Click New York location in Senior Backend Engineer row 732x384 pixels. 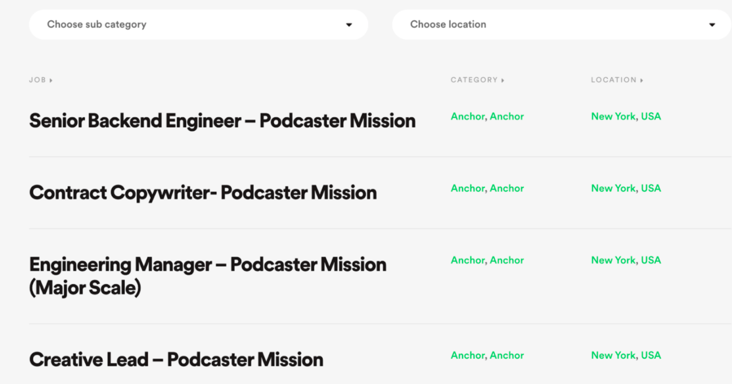[x=613, y=117]
